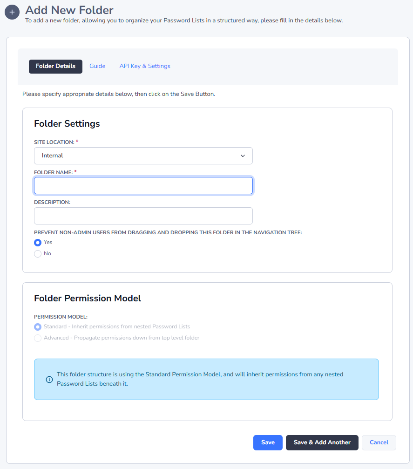This screenshot has width=413, height=469.
Task: Click the Site Location label
Action: point(54,142)
